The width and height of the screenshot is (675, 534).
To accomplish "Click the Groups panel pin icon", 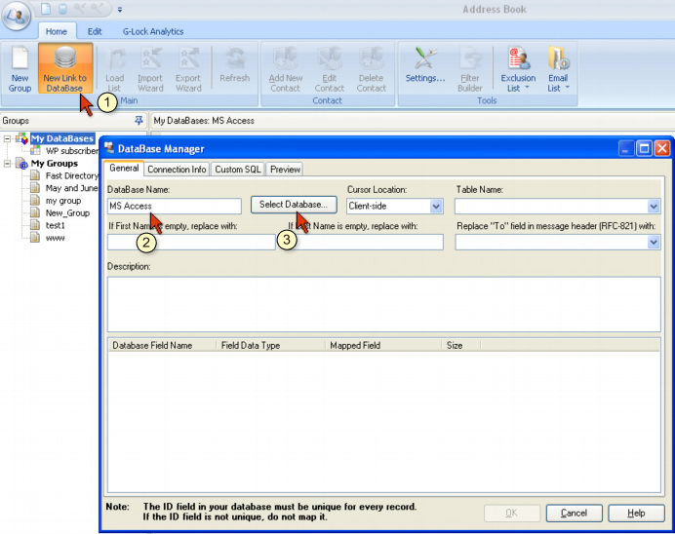I will pos(139,121).
